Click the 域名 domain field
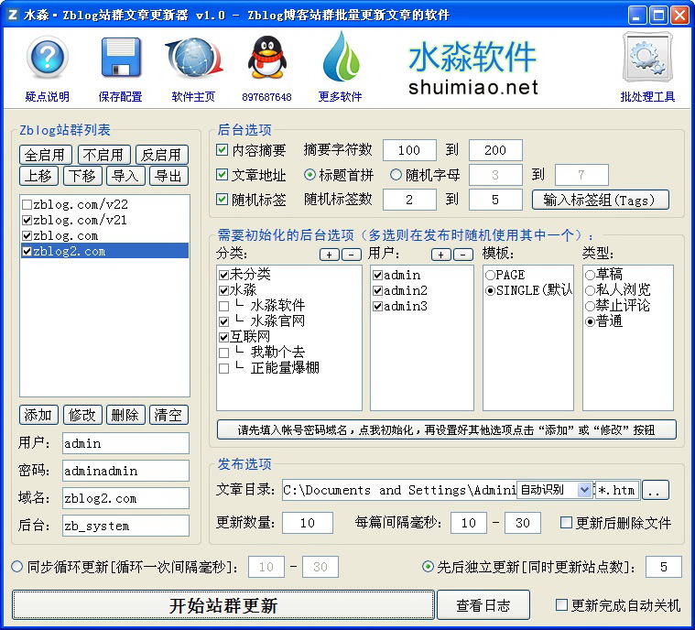The width and height of the screenshot is (695, 630). (125, 498)
